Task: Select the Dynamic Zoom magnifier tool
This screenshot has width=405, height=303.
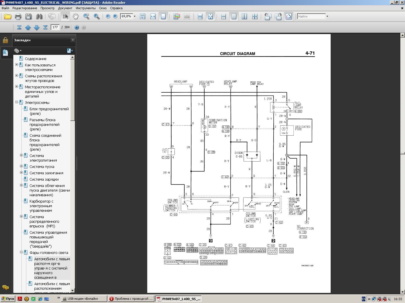Action: [97, 16]
